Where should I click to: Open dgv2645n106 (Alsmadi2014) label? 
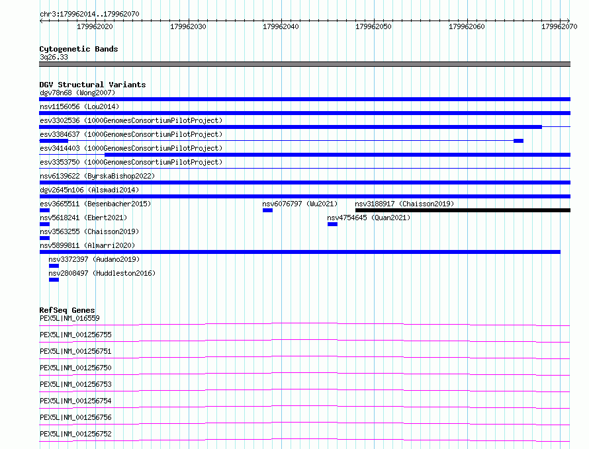coord(89,190)
